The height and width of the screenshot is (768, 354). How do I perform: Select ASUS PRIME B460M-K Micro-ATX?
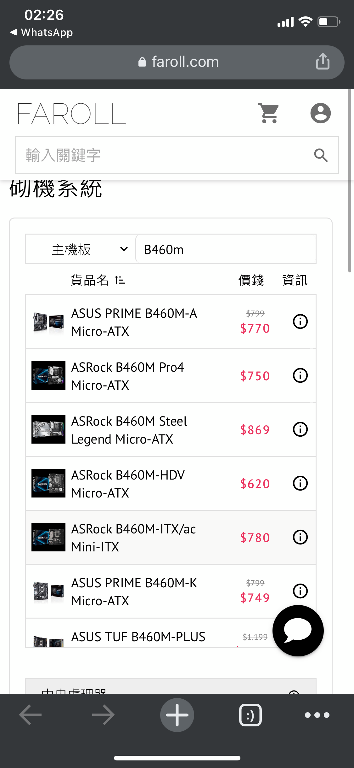coord(134,591)
